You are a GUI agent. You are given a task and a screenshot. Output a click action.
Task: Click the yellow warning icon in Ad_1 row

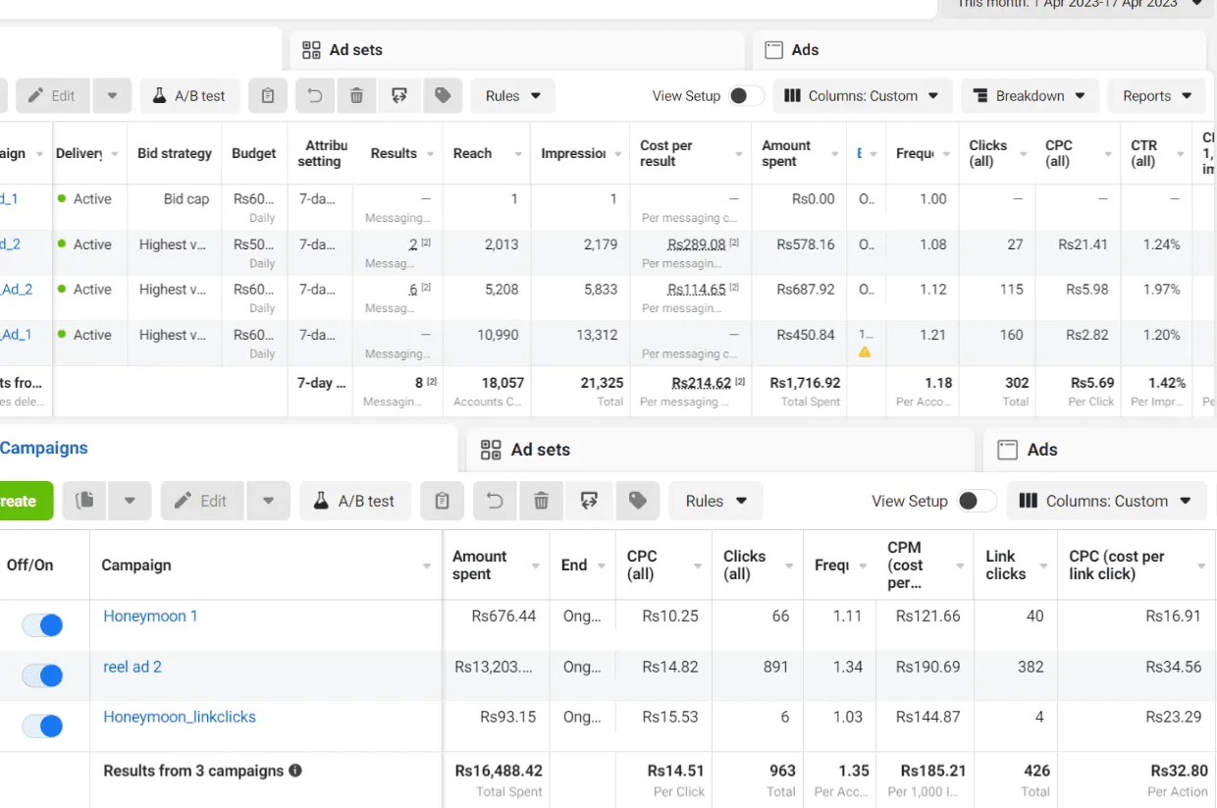tap(865, 351)
